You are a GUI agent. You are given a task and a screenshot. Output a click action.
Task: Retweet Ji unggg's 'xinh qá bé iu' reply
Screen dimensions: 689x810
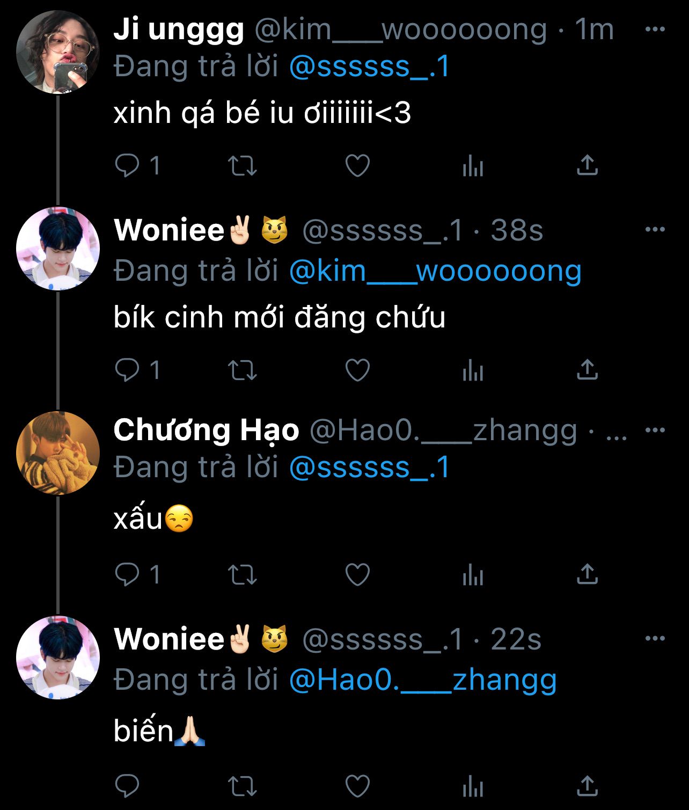pyautogui.click(x=243, y=165)
